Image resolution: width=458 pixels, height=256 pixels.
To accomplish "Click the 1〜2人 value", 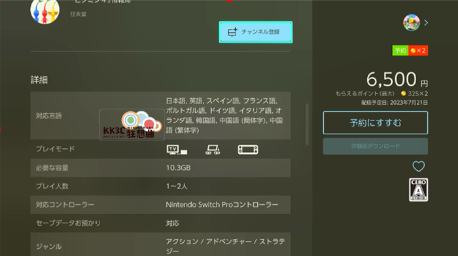I will click(177, 186).
